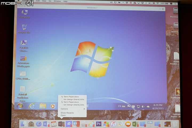This screenshot has height=128, width=192.
Task: Open Safari from the Dock
Action: tap(39, 124)
